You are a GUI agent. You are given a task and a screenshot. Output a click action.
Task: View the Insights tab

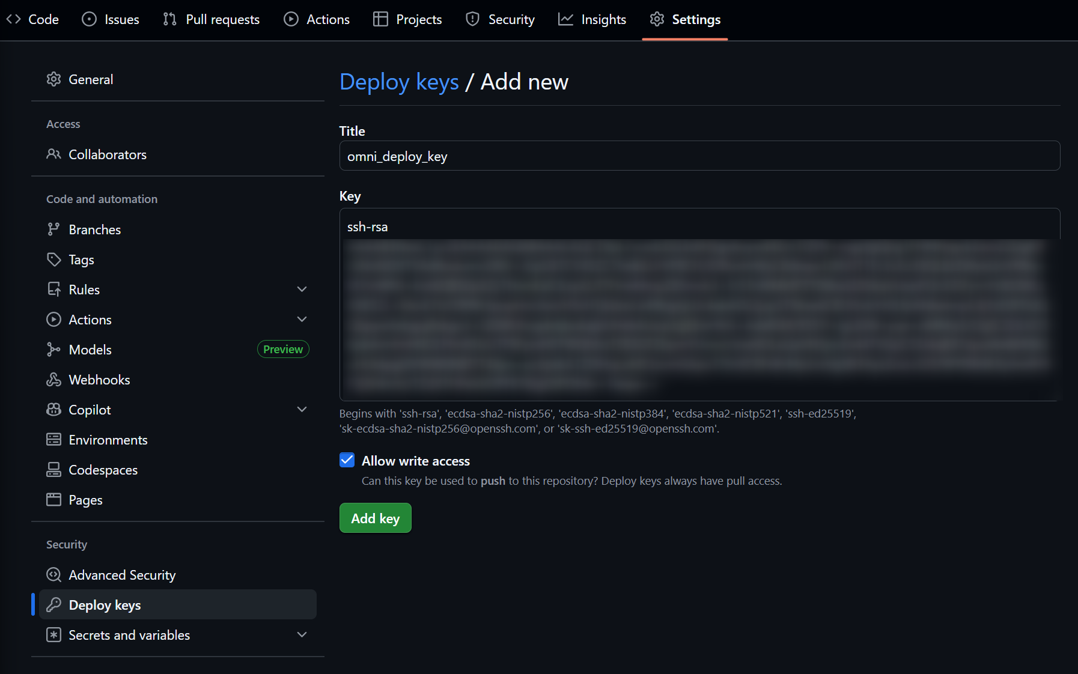(592, 19)
